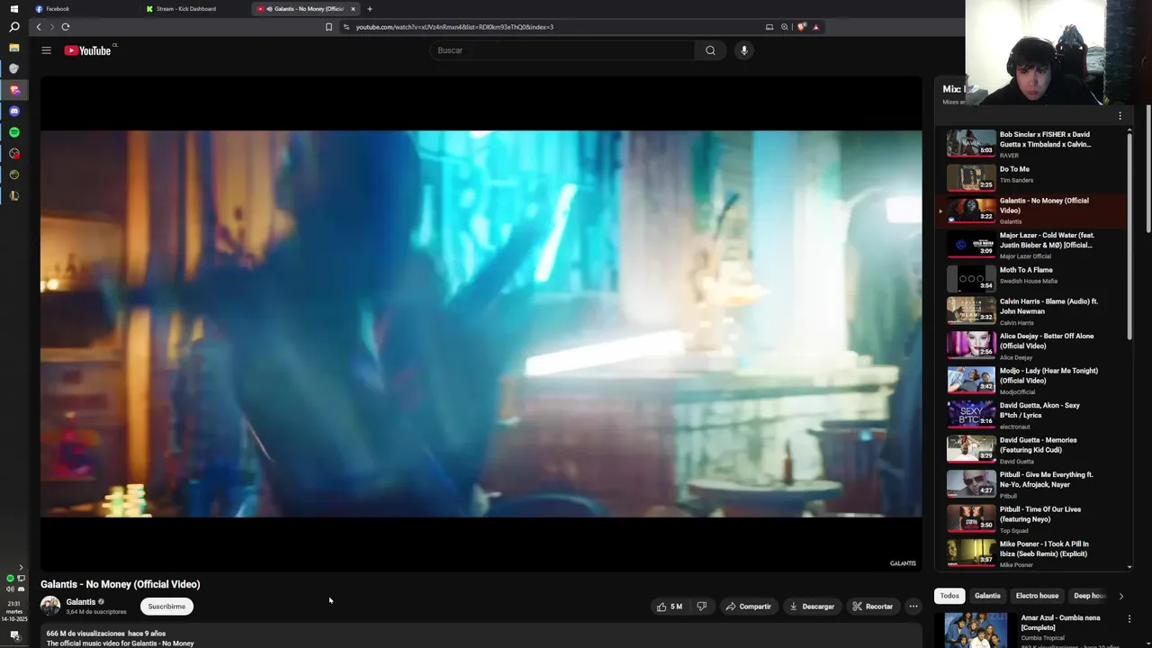Play Calvin Harris - Blame (Audio) item
Viewport: 1152px width, 648px height.
[x=1030, y=311]
